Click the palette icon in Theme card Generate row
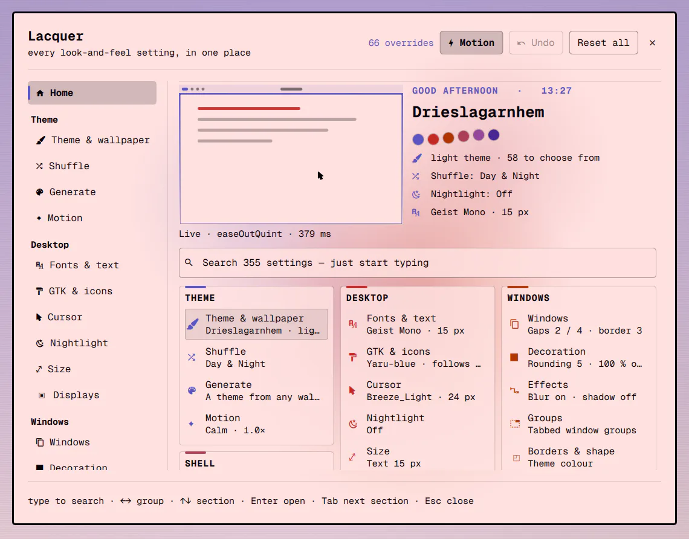 [x=192, y=390]
